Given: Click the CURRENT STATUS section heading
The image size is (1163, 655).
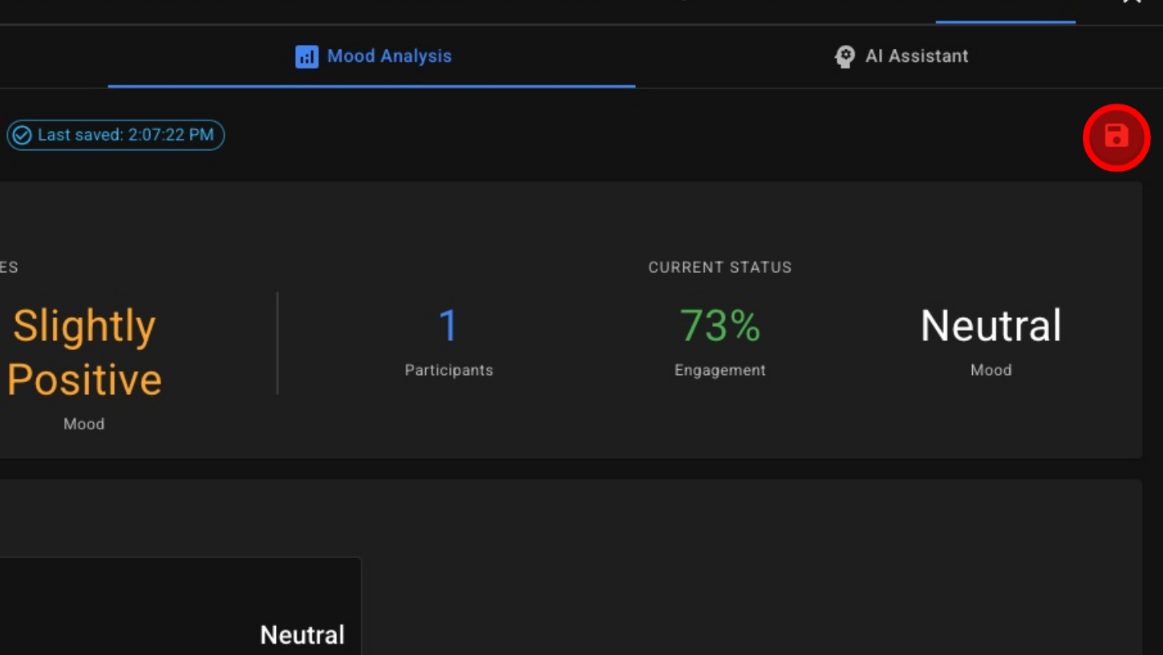Looking at the screenshot, I should [719, 267].
